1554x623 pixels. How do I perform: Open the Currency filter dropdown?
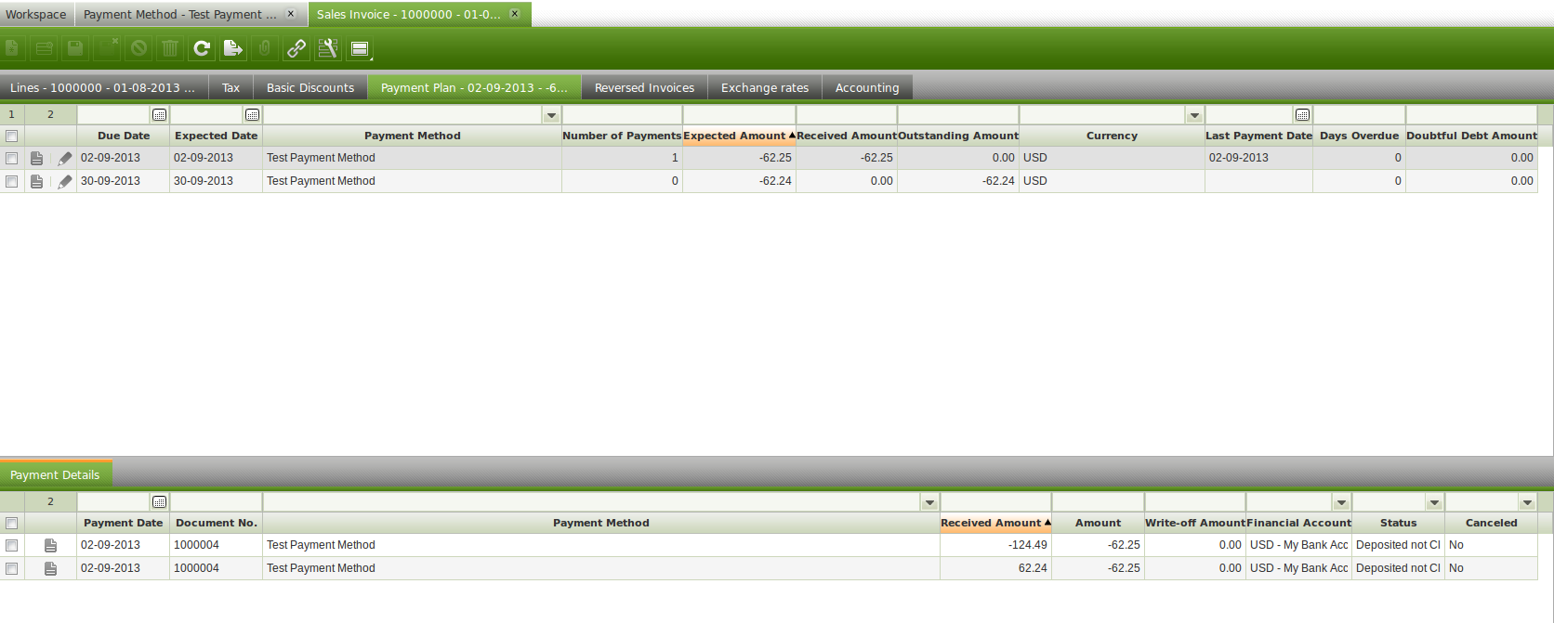pos(1194,115)
